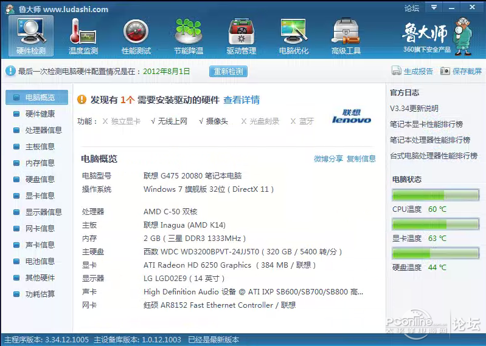Click 微博分享 share link

coord(328,159)
